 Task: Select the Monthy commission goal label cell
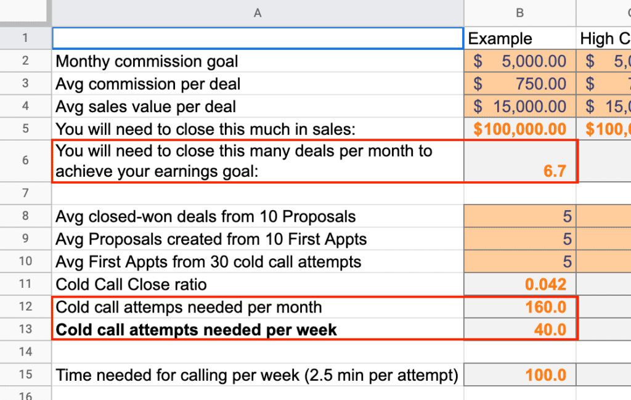click(x=258, y=61)
